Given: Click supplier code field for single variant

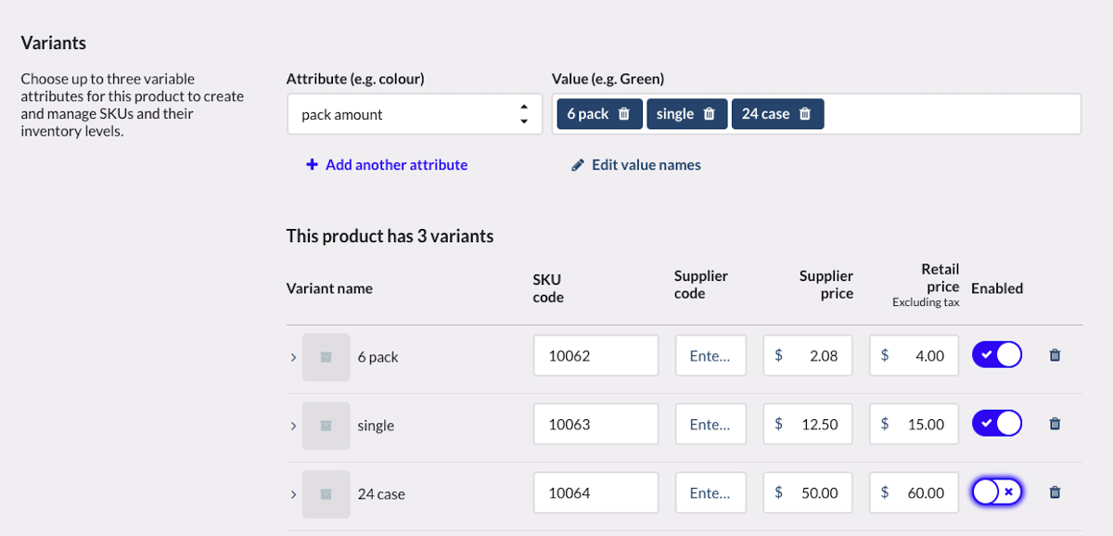Looking at the screenshot, I should pyautogui.click(x=710, y=425).
